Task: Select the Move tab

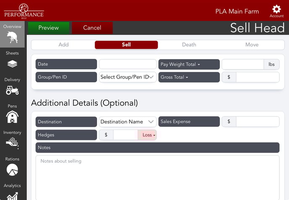Action: (252, 45)
